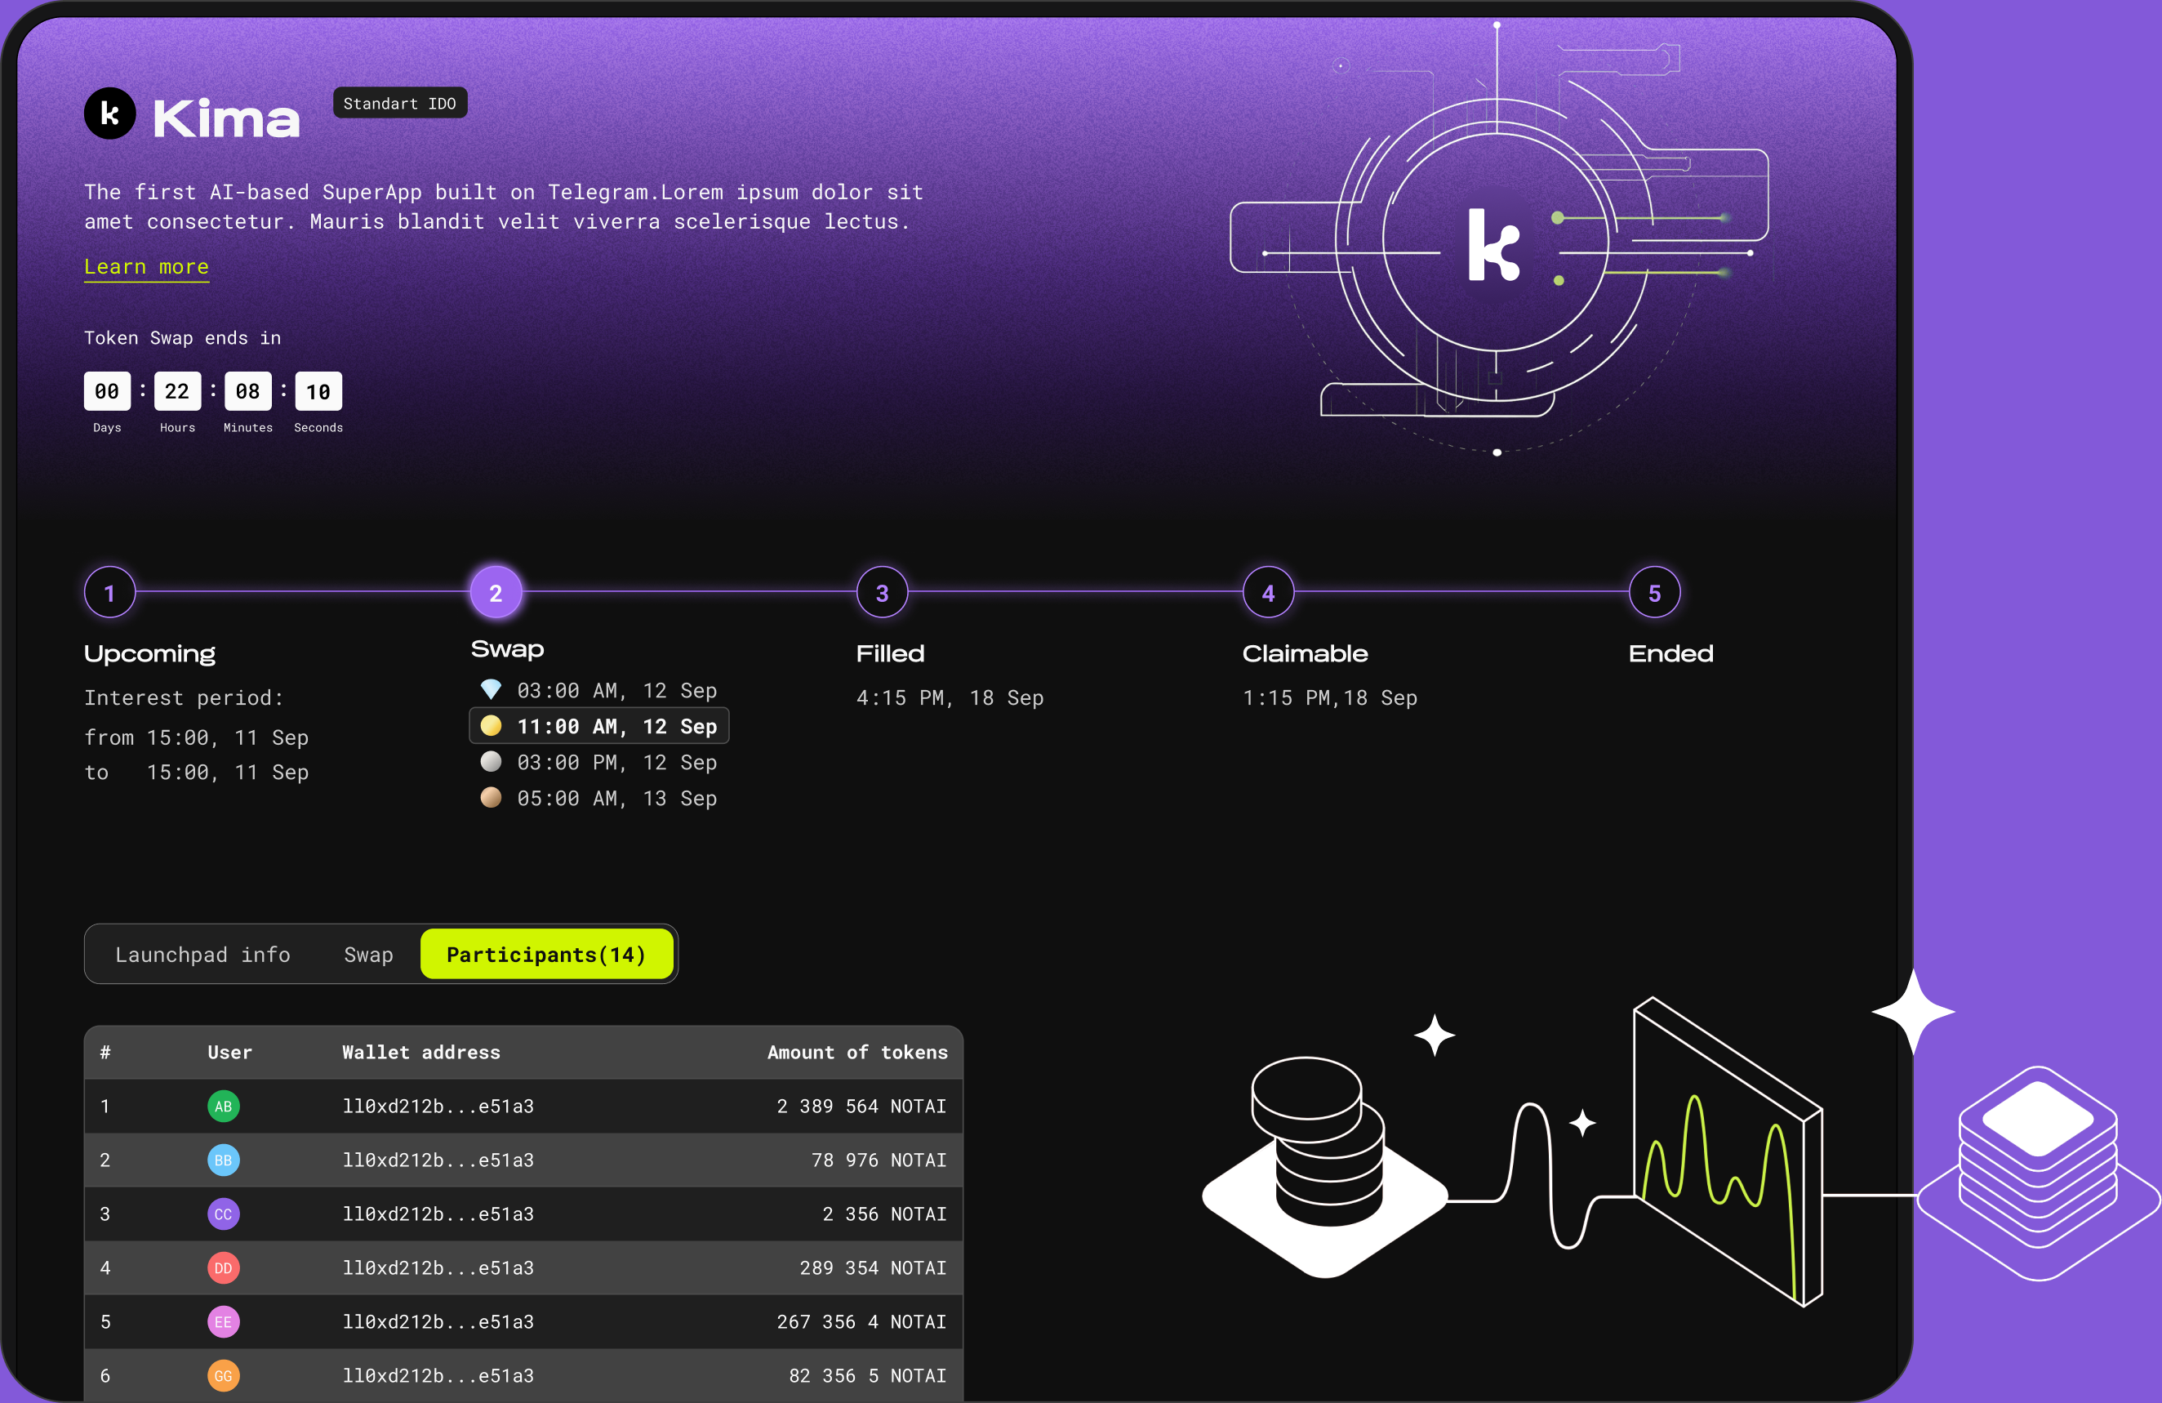Select the gold tier 11:00 AM, 12 Sep
This screenshot has height=1403, width=2162.
tap(599, 726)
